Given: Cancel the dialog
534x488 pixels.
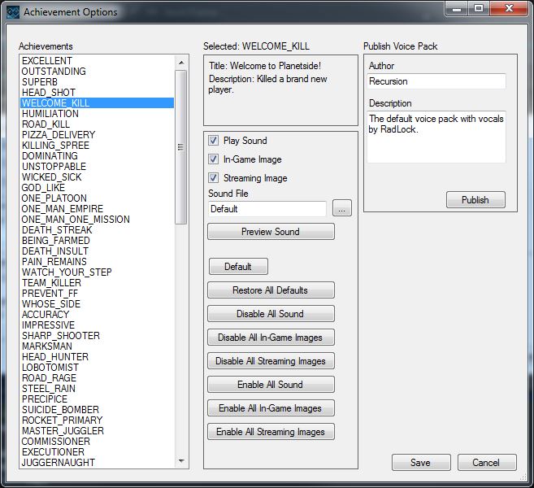Looking at the screenshot, I should tap(486, 463).
